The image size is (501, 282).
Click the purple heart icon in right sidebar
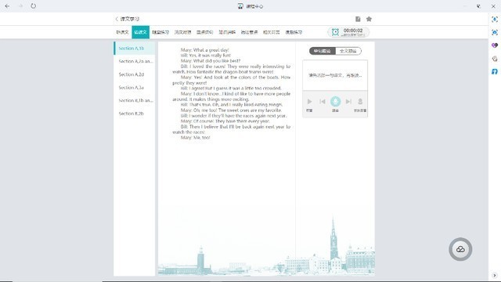click(495, 45)
